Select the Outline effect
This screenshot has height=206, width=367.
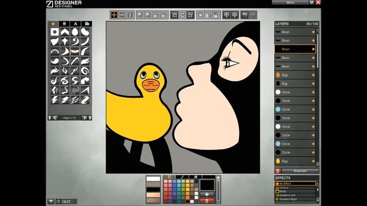(295, 188)
